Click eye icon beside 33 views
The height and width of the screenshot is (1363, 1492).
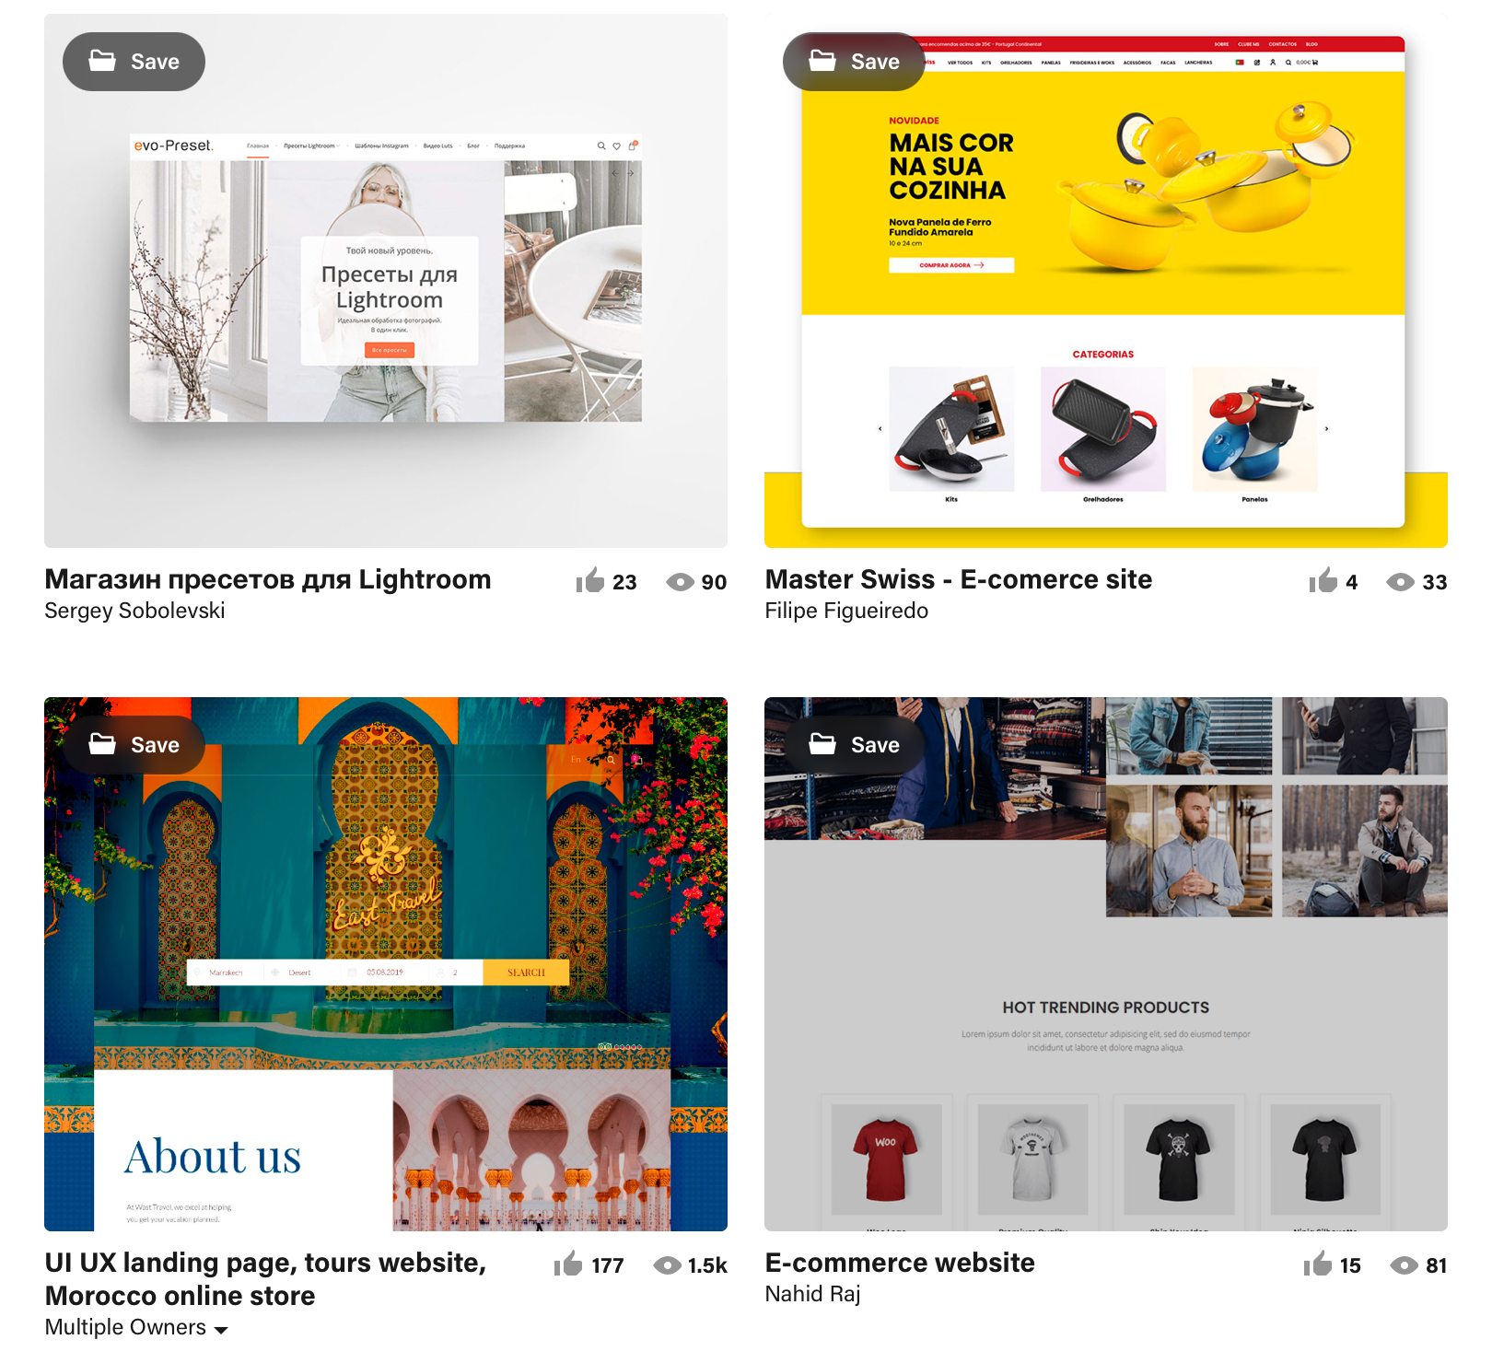click(1400, 582)
